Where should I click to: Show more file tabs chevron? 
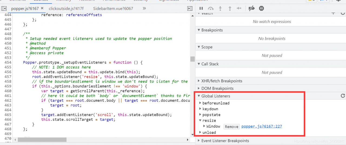pyautogui.click(x=144, y=8)
